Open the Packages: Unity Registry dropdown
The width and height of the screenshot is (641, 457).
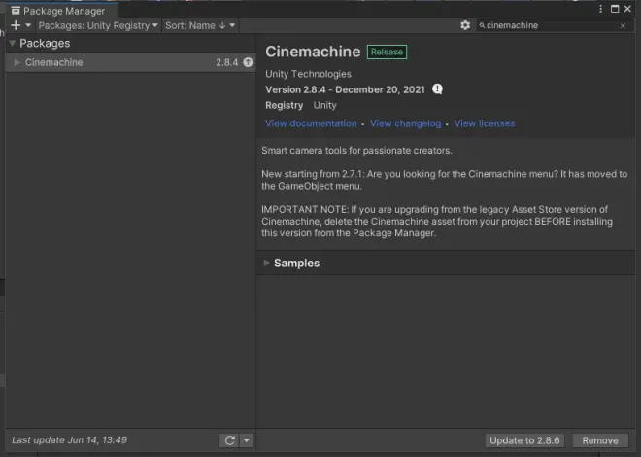[x=98, y=25]
